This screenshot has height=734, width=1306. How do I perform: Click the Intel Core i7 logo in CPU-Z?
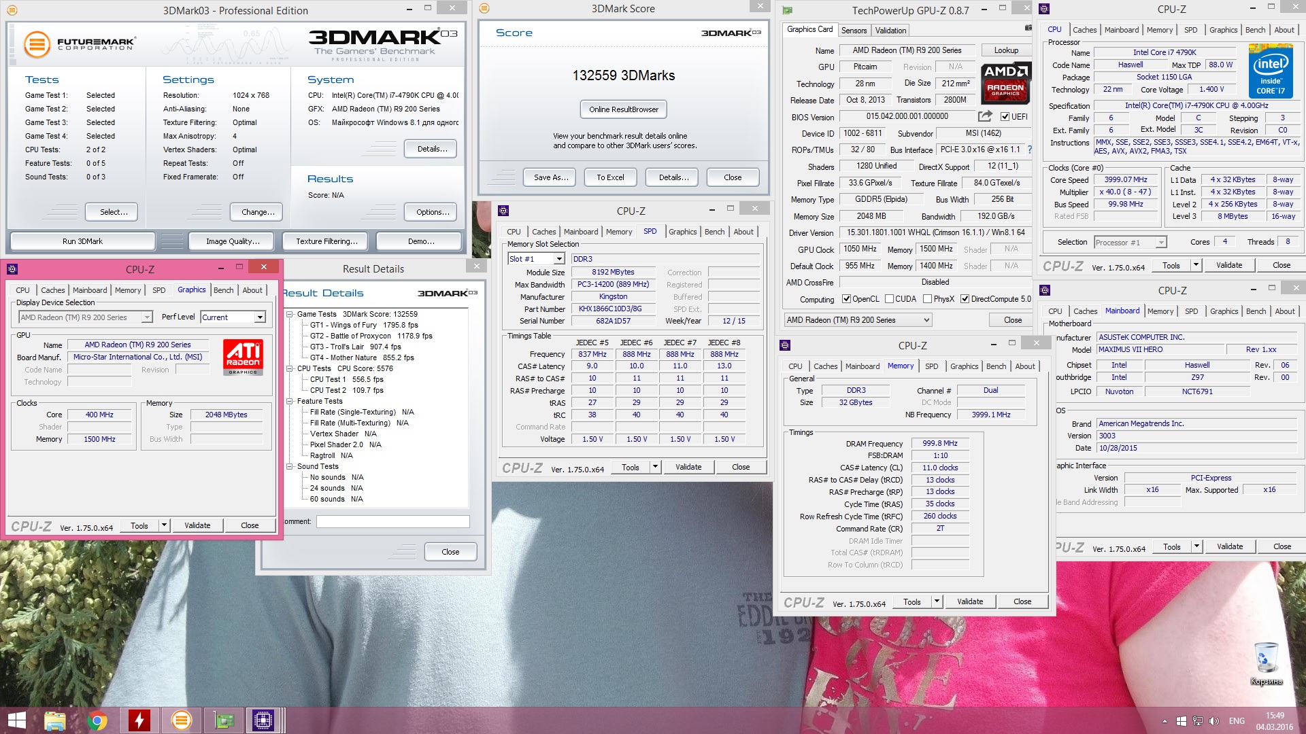(x=1271, y=71)
